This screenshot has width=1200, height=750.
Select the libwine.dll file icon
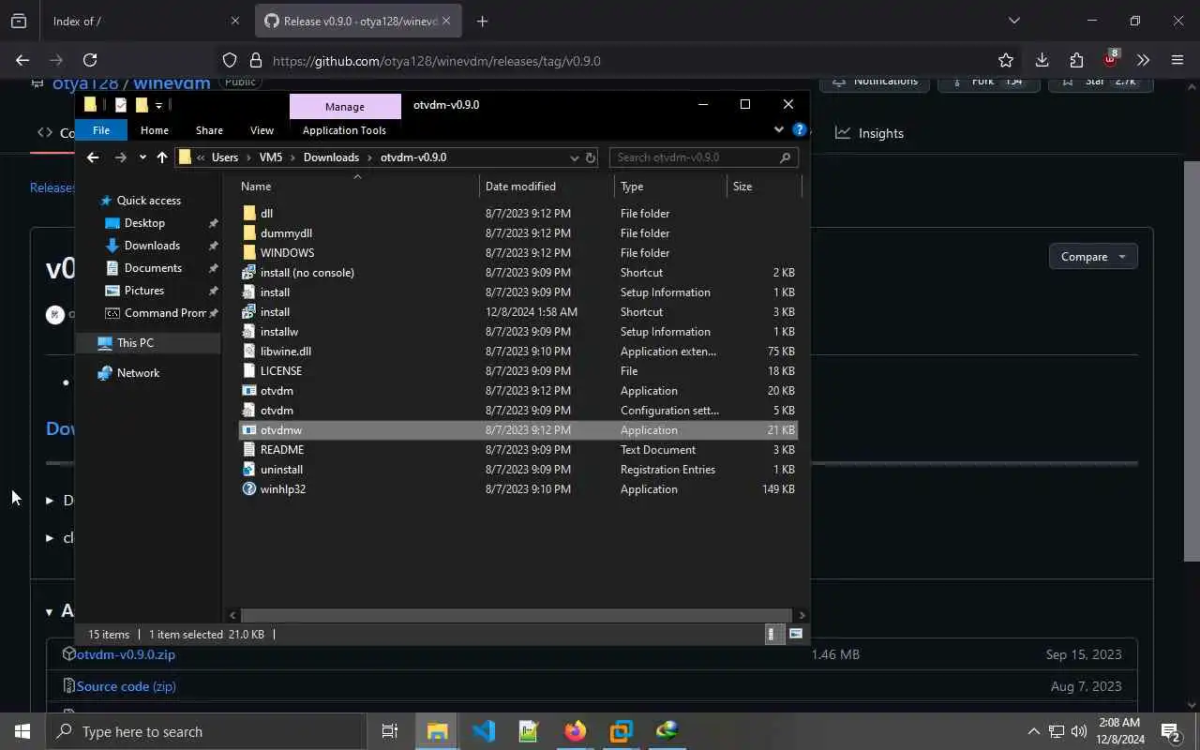[x=248, y=352]
